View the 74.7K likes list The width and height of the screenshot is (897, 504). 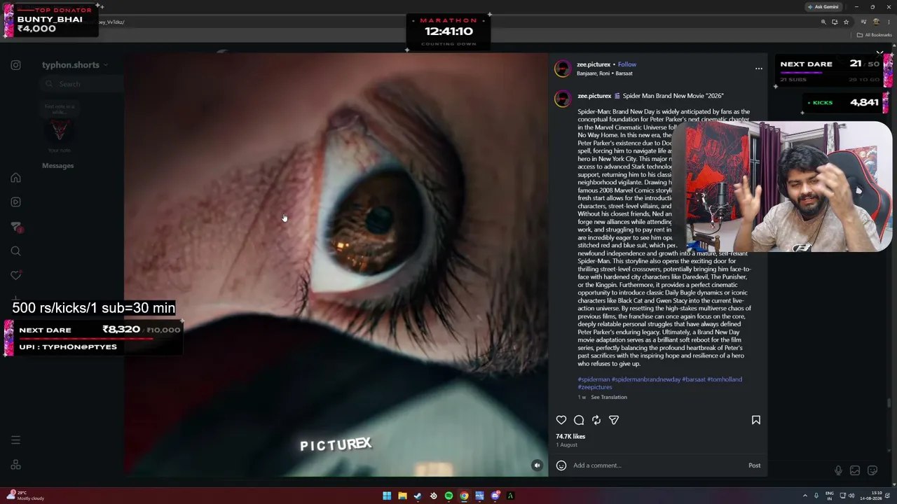click(x=570, y=437)
